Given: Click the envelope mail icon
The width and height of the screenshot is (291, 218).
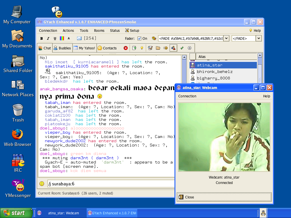Looking at the screenshot, I should coord(79,38).
